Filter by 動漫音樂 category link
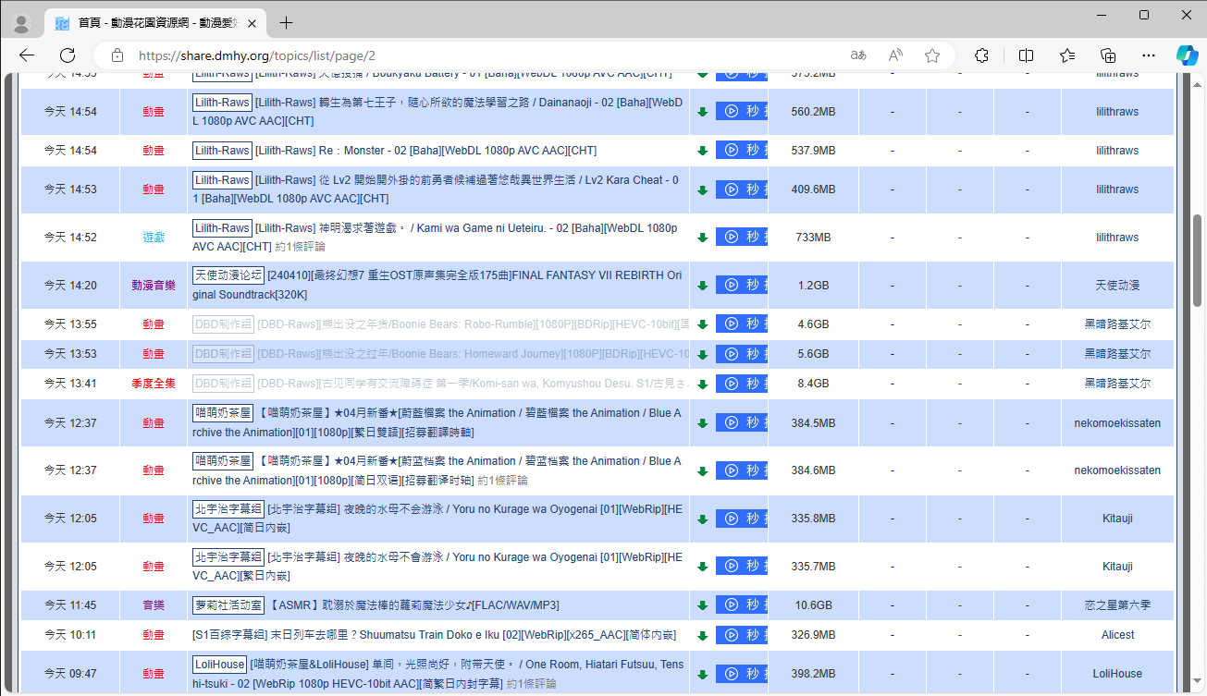This screenshot has width=1207, height=696. tap(154, 286)
